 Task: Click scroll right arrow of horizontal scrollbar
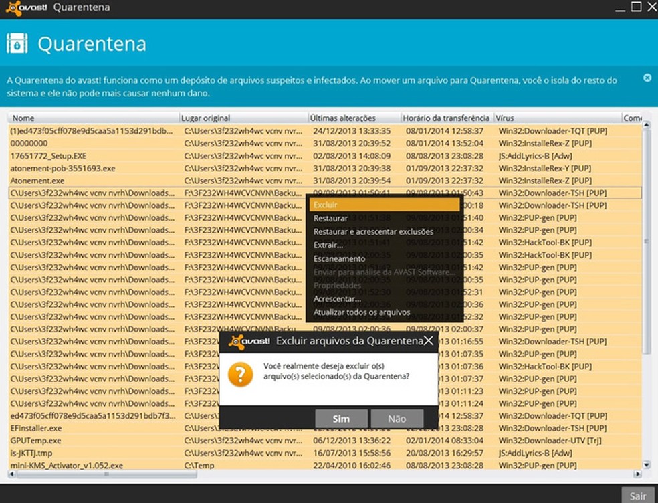pyautogui.click(x=638, y=474)
